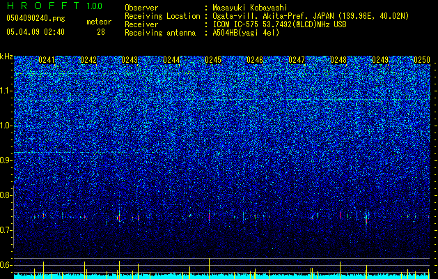Click the date and time 05.04.09 02:40
The width and height of the screenshot is (438, 279).
tap(36, 32)
